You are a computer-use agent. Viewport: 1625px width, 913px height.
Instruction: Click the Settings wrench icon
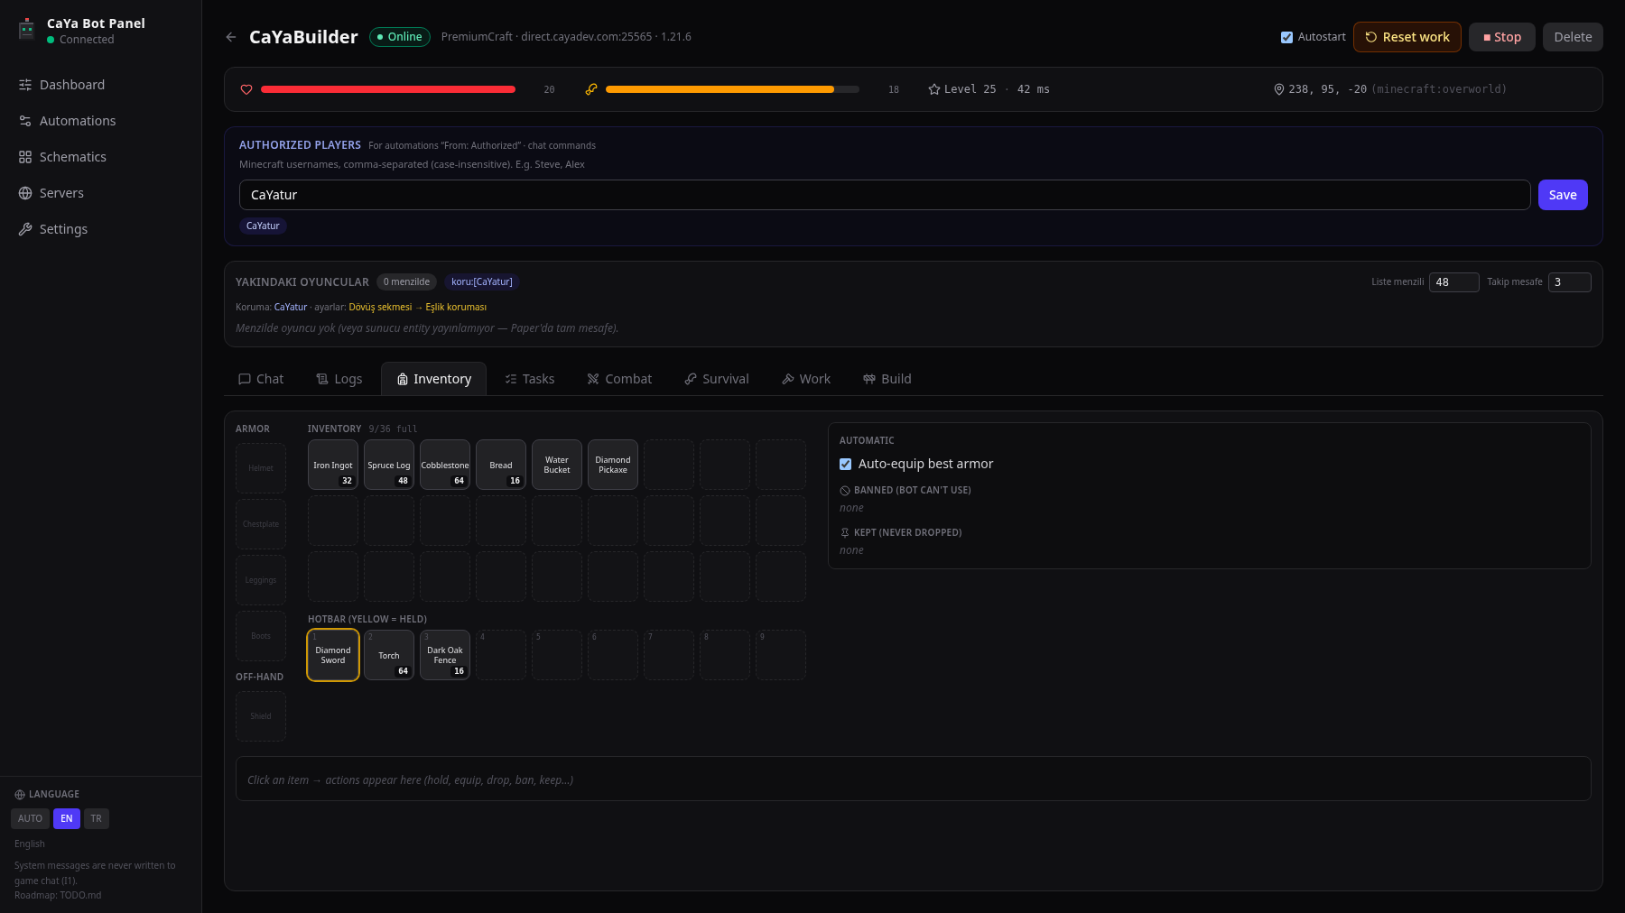pyautogui.click(x=25, y=229)
